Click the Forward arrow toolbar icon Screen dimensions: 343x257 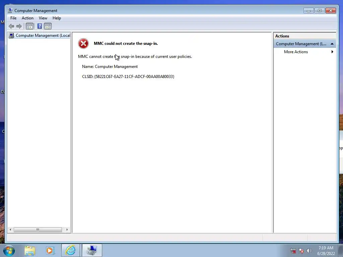19,26
